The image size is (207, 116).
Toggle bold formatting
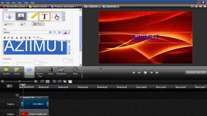point(5,38)
